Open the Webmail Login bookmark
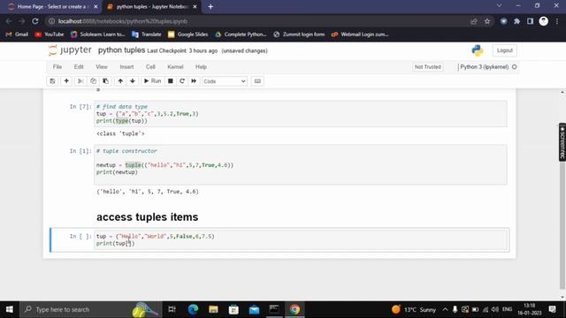The height and width of the screenshot is (318, 566). tap(360, 34)
